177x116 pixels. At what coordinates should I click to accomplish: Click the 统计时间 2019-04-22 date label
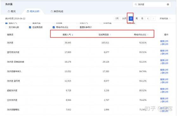(x=15, y=19)
